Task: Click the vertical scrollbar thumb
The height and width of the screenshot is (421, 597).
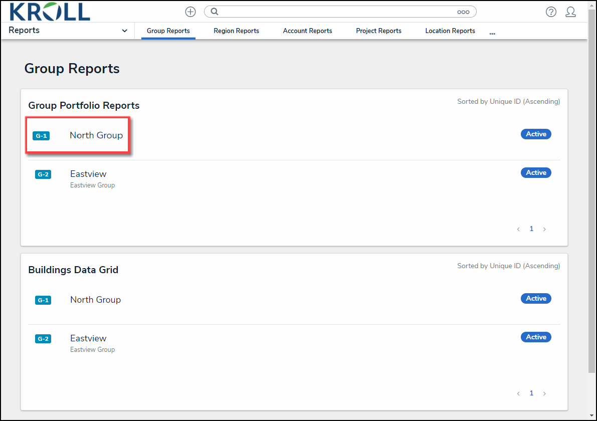Action: click(591, 190)
